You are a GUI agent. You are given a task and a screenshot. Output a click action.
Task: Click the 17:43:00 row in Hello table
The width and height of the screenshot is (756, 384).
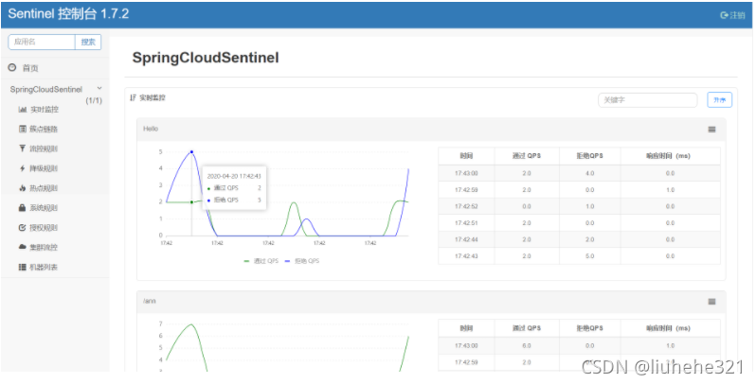[x=579, y=173]
